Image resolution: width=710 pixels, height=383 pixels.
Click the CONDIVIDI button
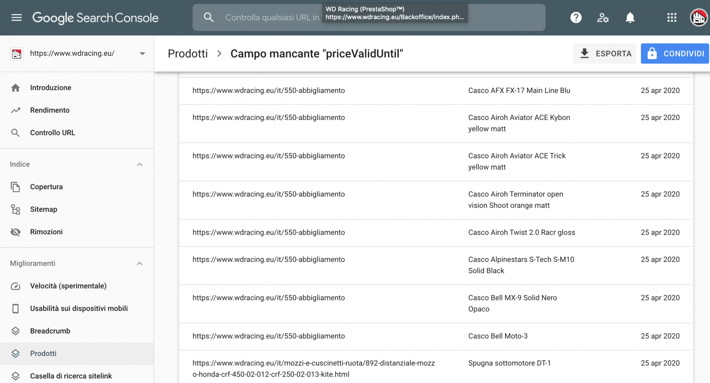click(675, 54)
